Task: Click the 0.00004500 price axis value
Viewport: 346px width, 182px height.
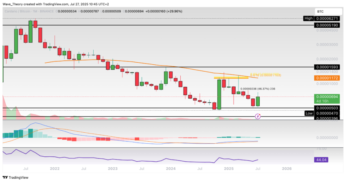Action: (x=327, y=30)
